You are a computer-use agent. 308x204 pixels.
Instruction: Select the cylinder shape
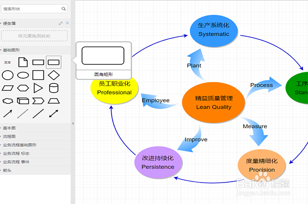53,88
